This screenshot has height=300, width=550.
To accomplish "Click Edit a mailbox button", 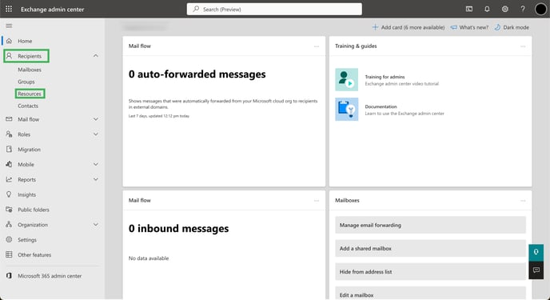I will click(x=430, y=294).
